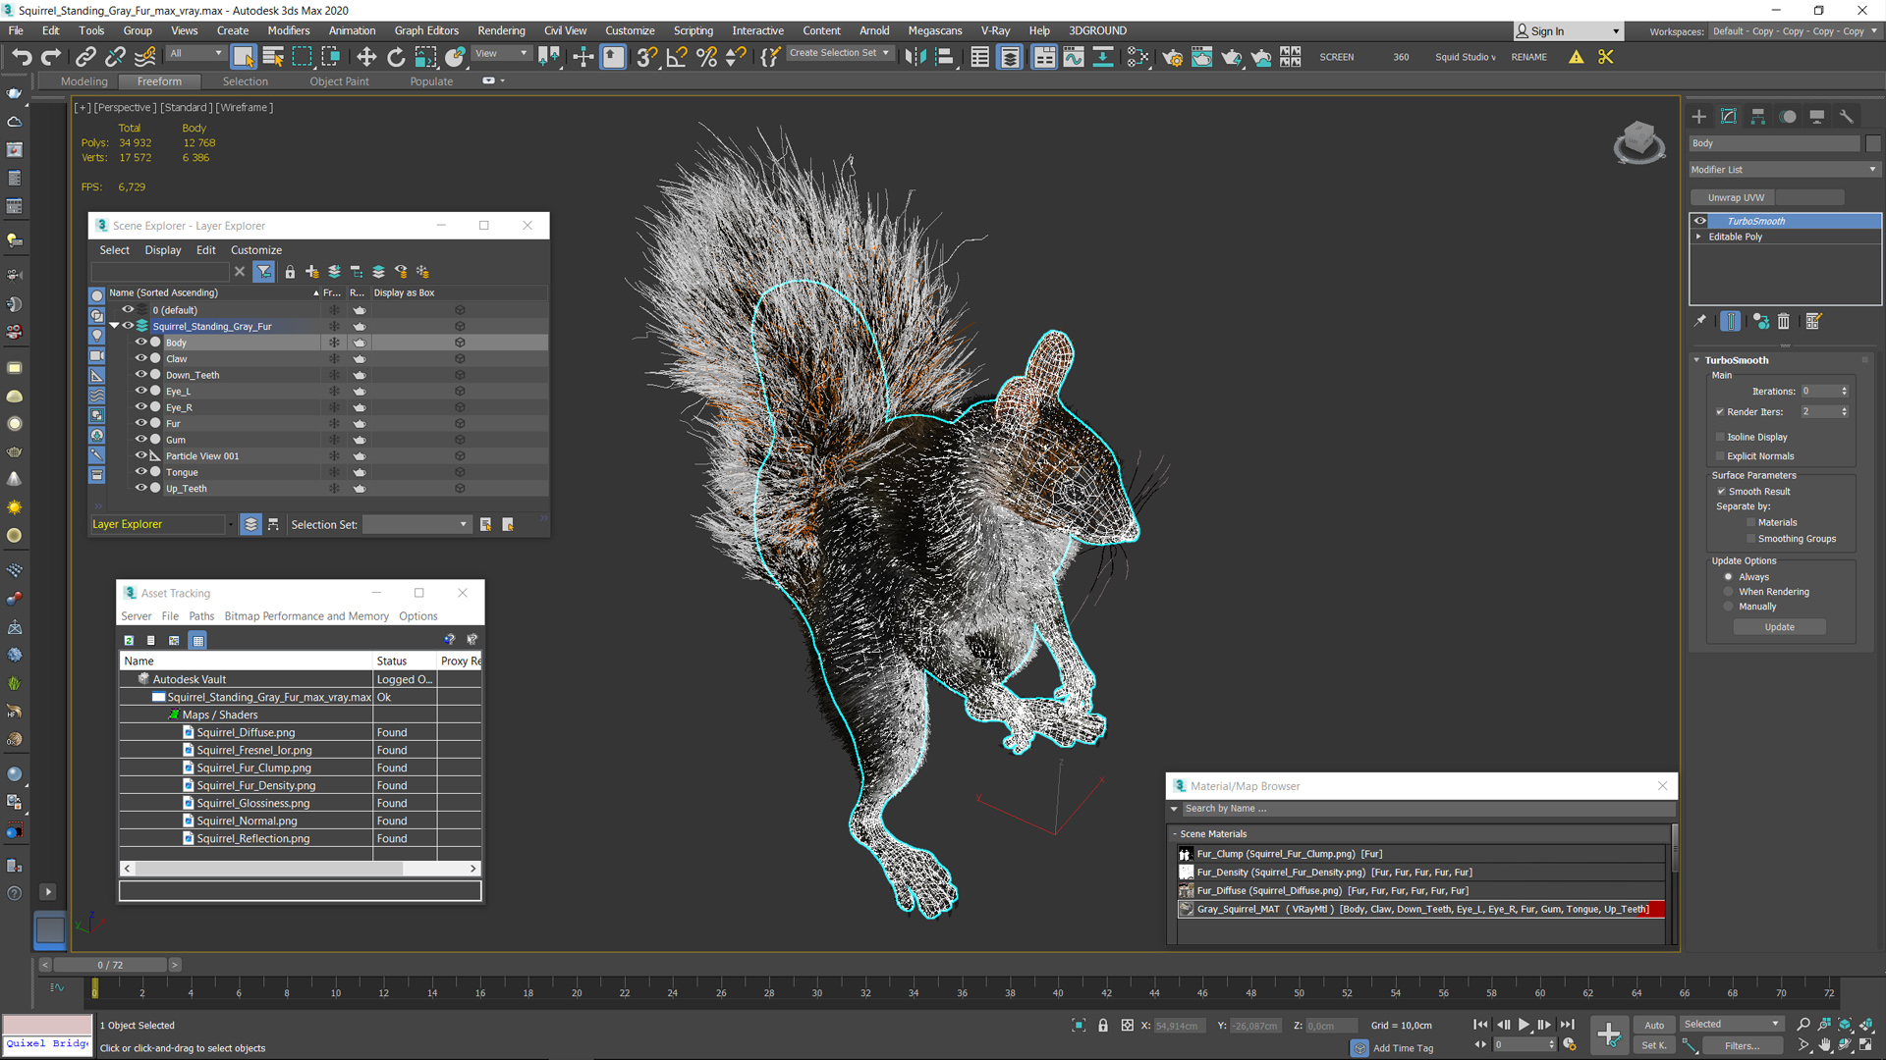
Task: Open Rendered Frame Window icon
Action: pos(1201,57)
